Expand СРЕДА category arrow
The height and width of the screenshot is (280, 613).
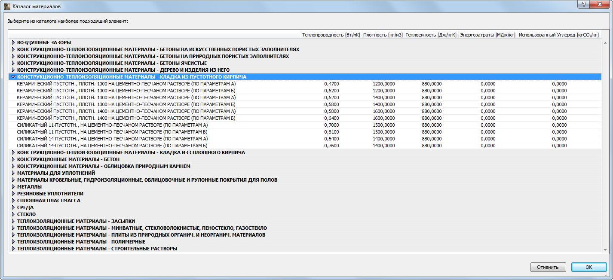[13, 207]
